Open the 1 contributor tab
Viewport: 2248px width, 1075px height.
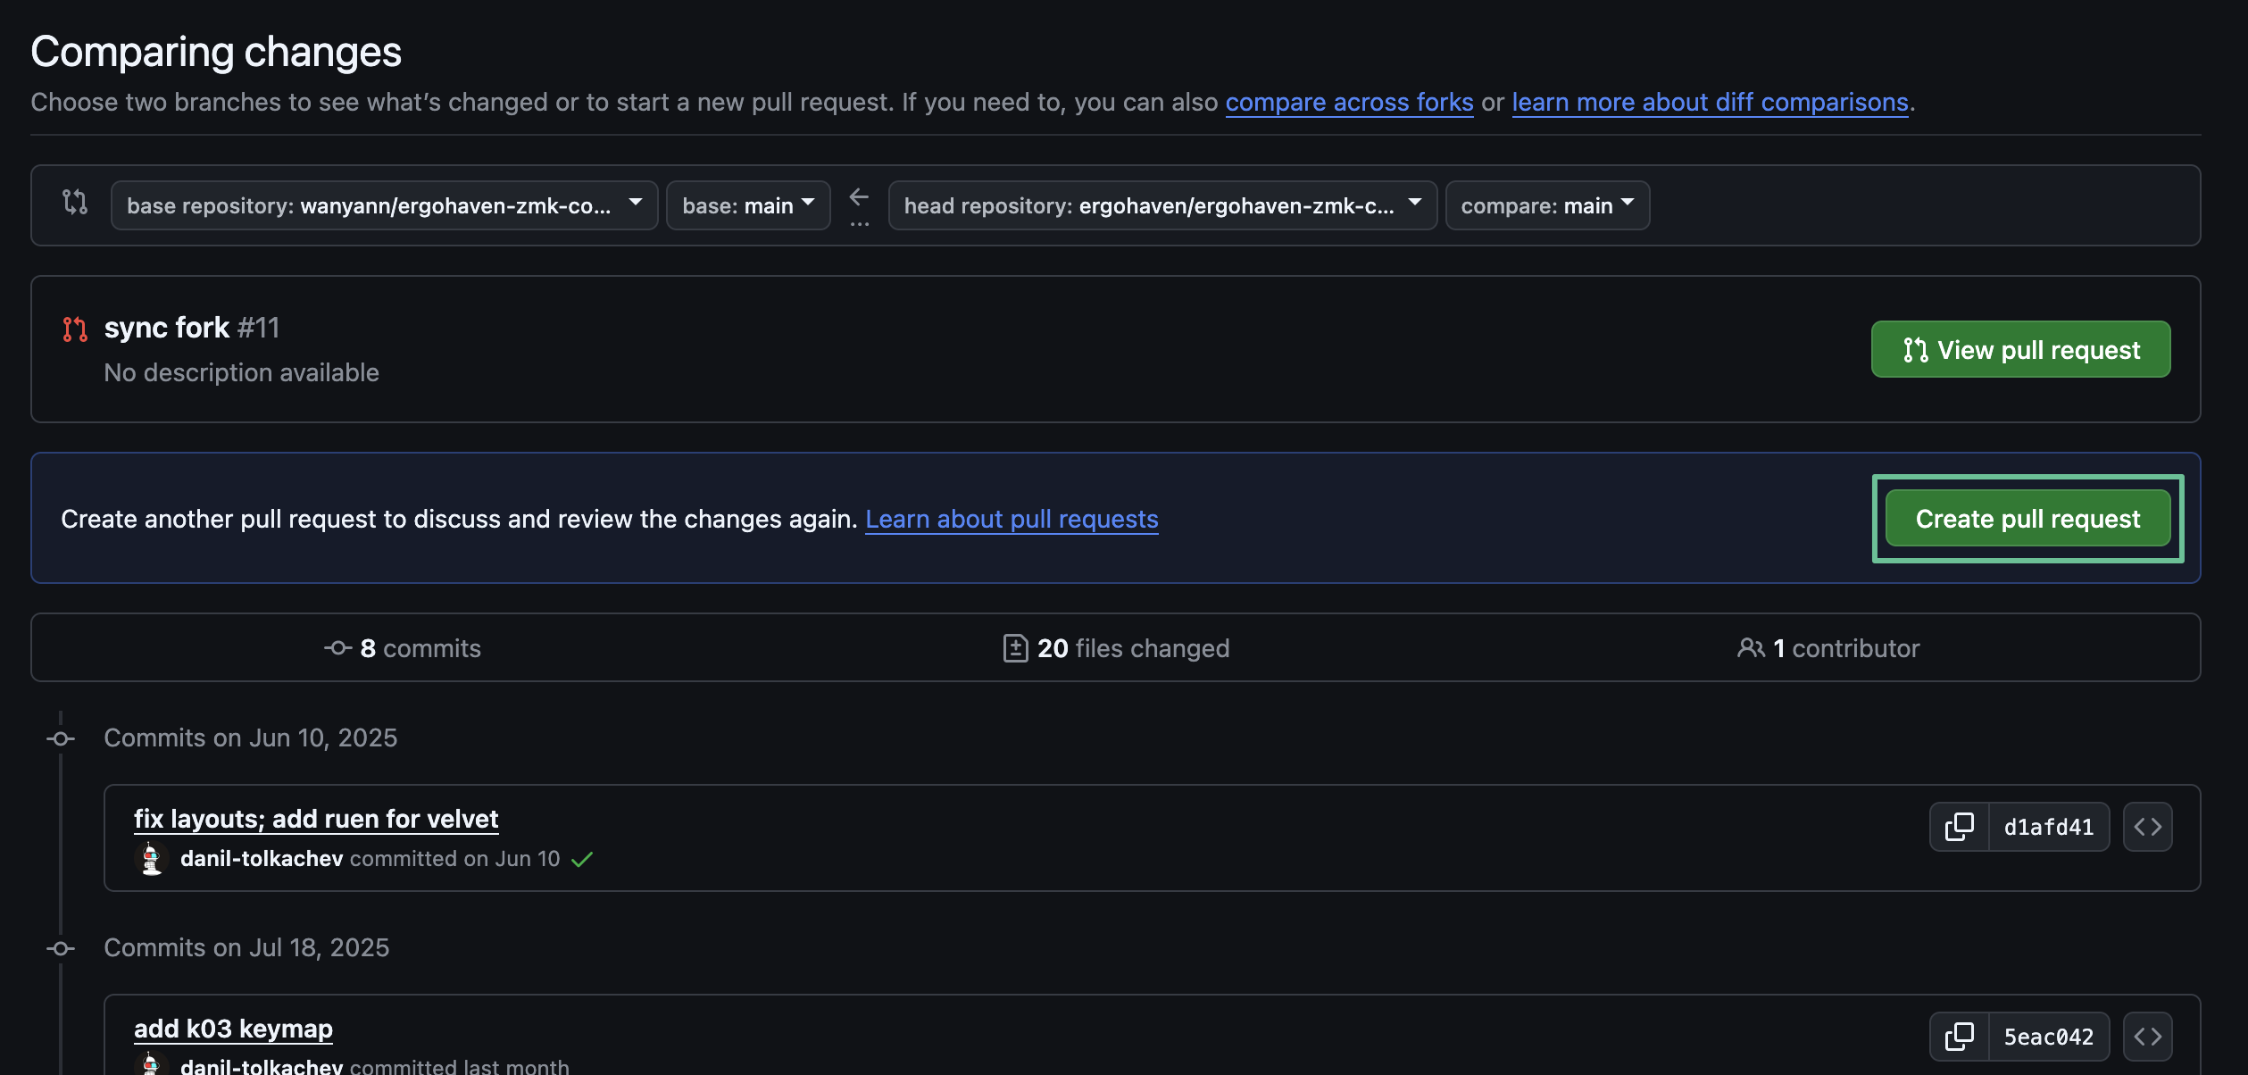coord(1828,648)
